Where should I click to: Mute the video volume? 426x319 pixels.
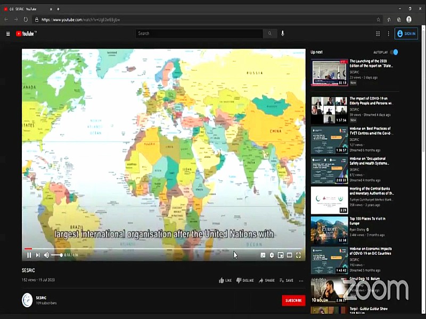click(46, 255)
